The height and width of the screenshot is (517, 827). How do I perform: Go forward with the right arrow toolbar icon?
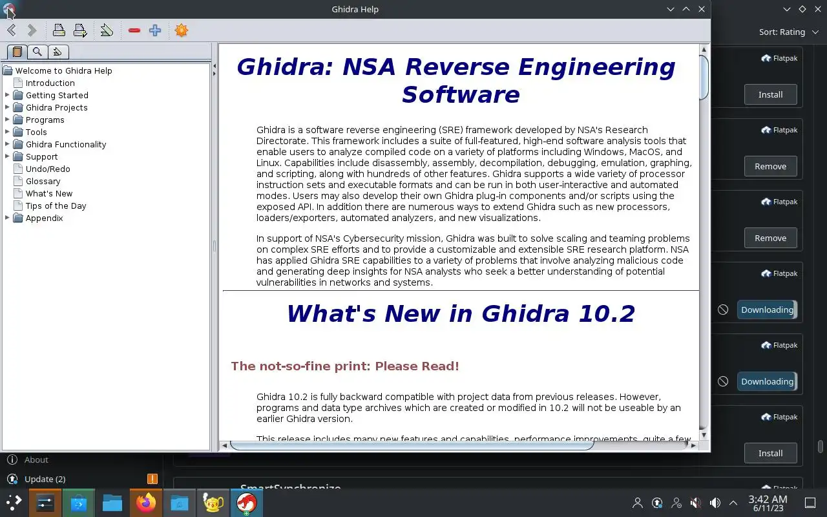(32, 30)
